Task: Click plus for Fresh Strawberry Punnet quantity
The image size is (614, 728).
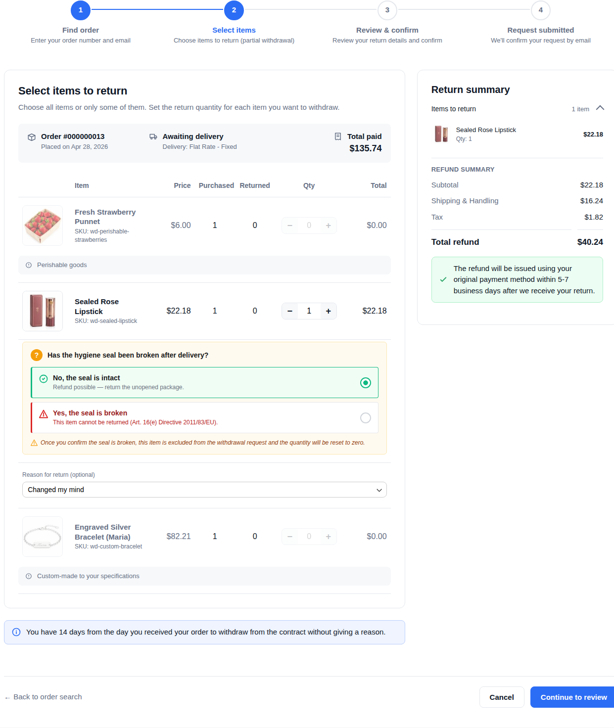Action: pos(329,226)
